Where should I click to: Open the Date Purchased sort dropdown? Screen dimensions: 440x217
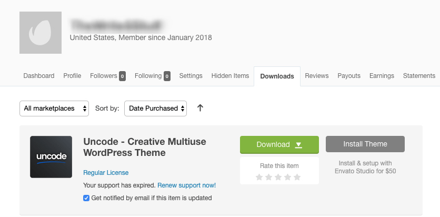point(155,108)
